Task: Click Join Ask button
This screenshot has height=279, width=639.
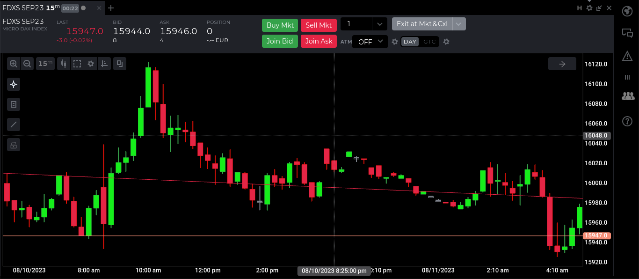Action: click(319, 41)
